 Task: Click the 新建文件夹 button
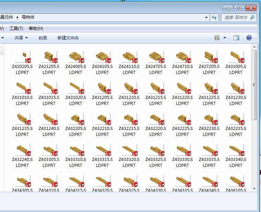68,38
